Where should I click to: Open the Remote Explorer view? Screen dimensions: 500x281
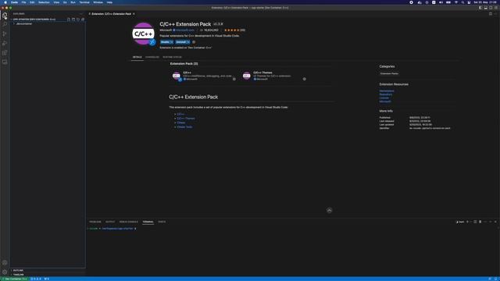pyautogui.click(x=5, y=62)
